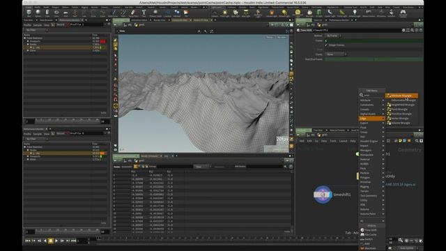Open the Persp viewport camera dropdown
The width and height of the screenshot is (446, 251).
coord(269,37)
